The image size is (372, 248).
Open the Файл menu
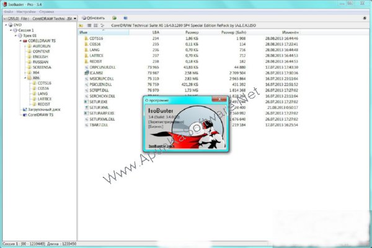(x=8, y=12)
